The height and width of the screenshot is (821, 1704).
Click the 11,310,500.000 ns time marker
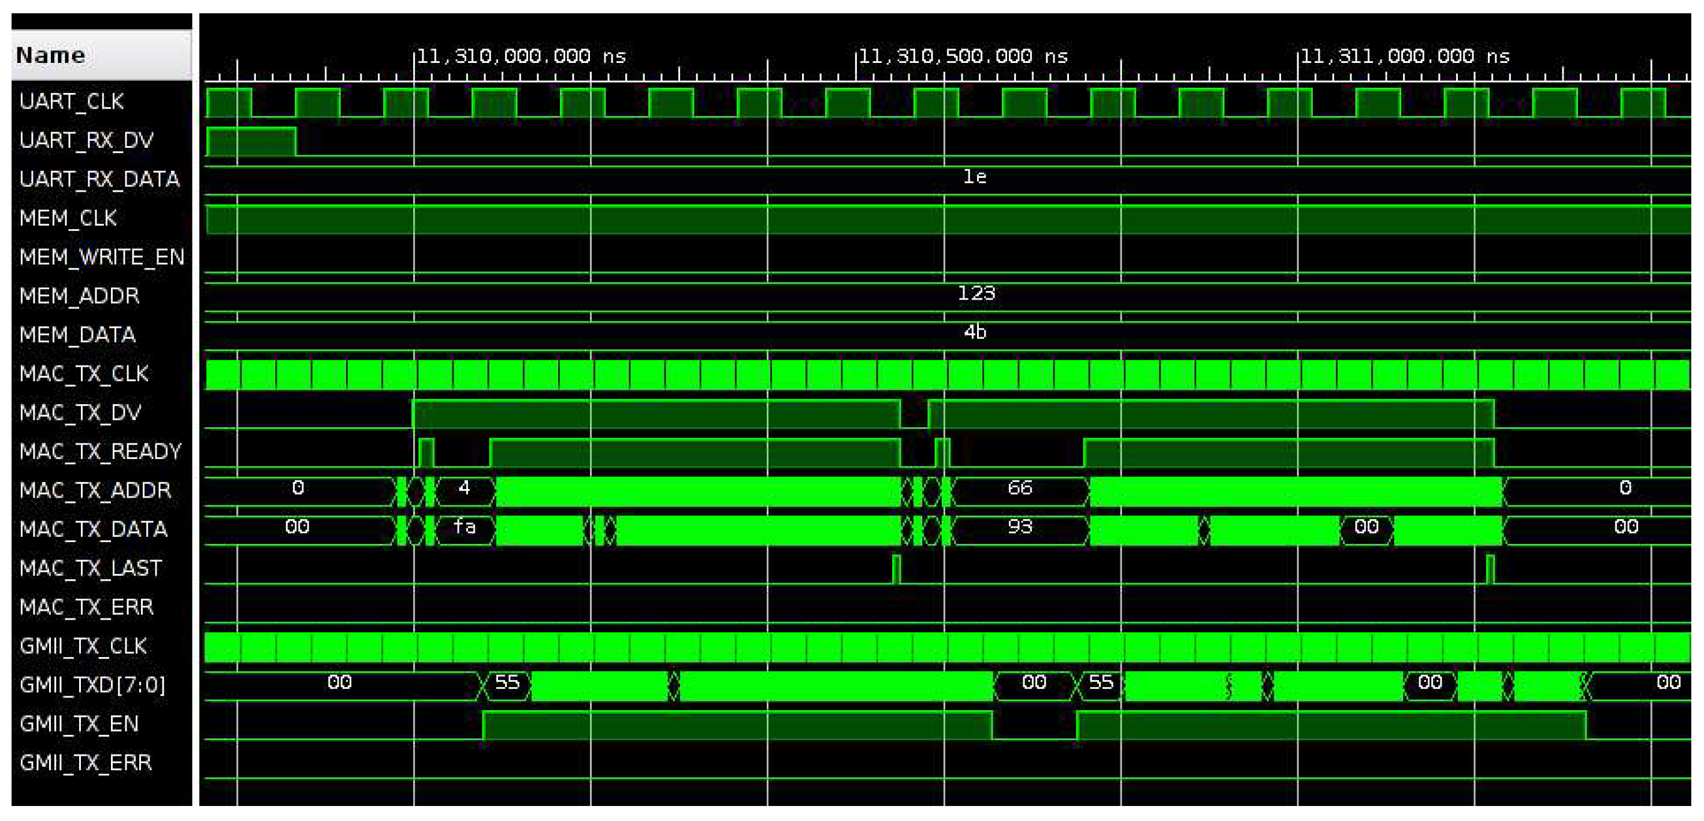click(x=963, y=56)
